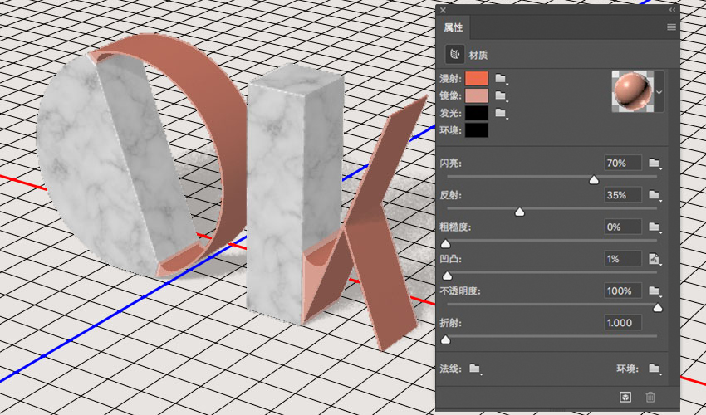Click the opacity (不透明度) texture folder icon

click(655, 290)
